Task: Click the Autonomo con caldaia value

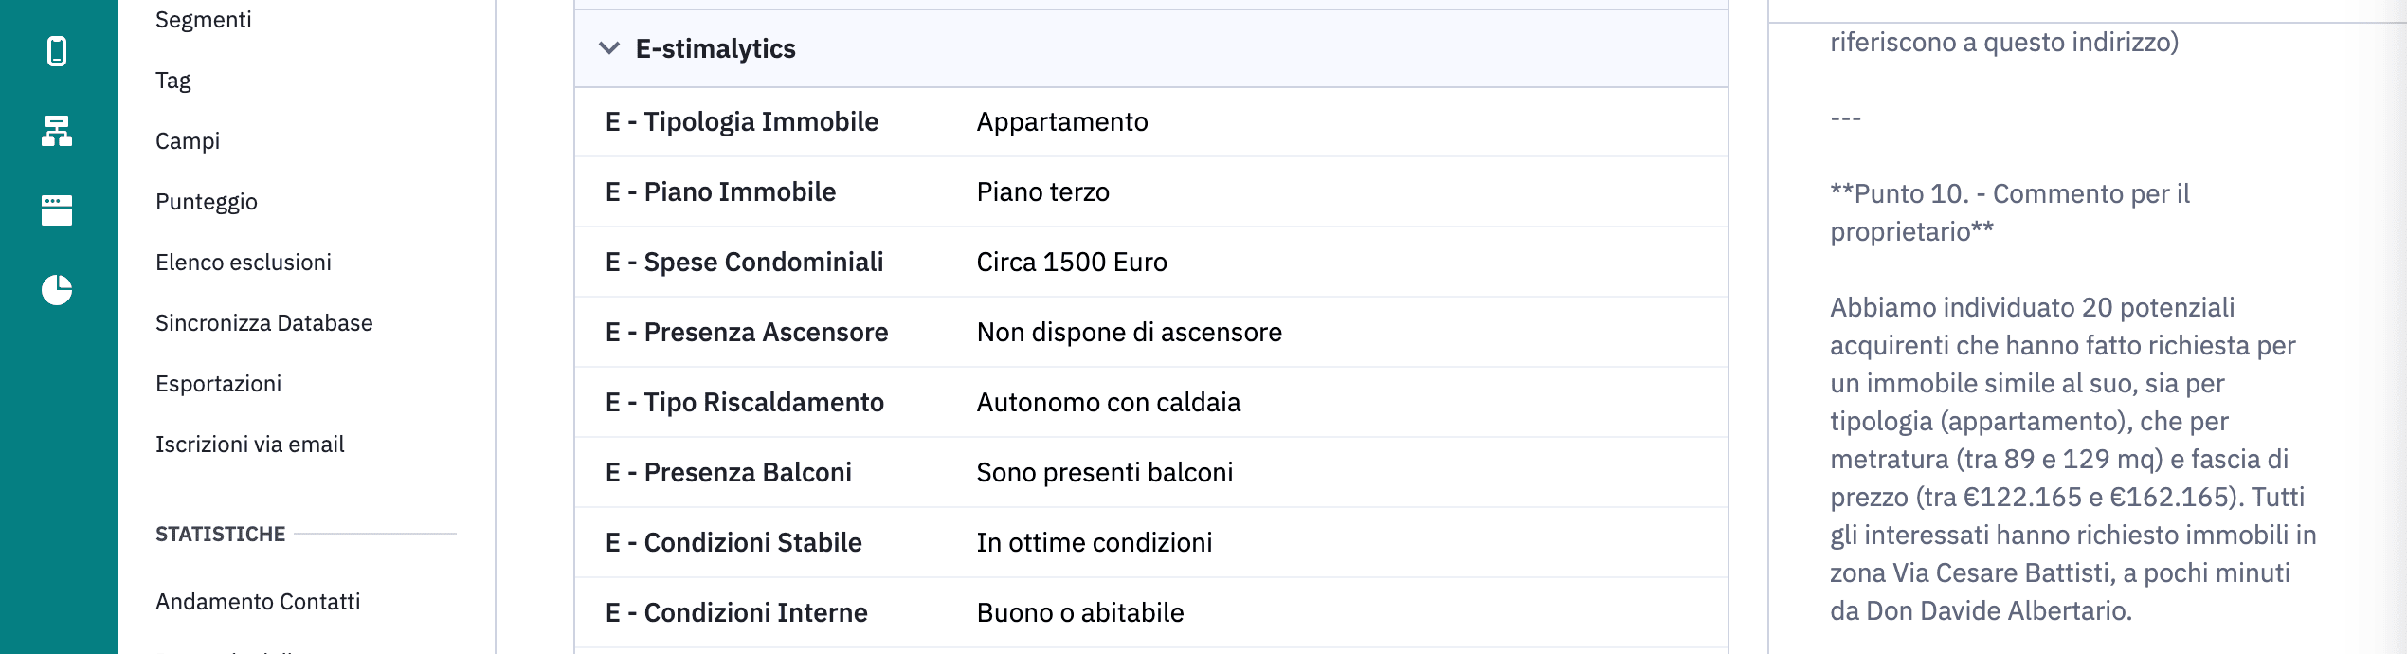Action: [1109, 403]
